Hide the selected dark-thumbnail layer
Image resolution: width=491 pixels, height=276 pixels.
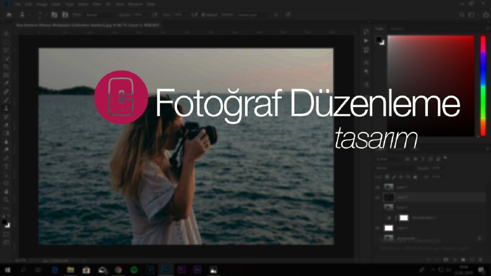coord(378,197)
